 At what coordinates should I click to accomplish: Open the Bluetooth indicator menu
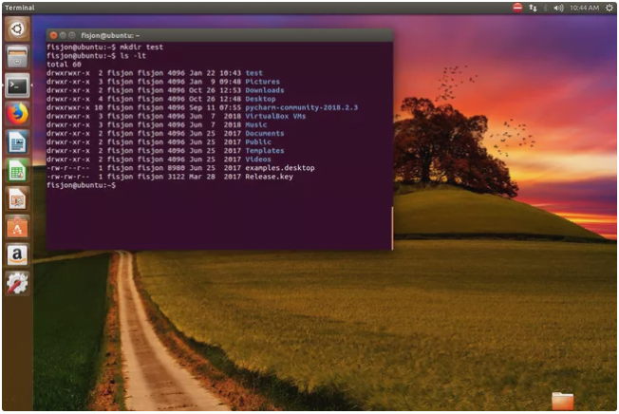tap(545, 8)
